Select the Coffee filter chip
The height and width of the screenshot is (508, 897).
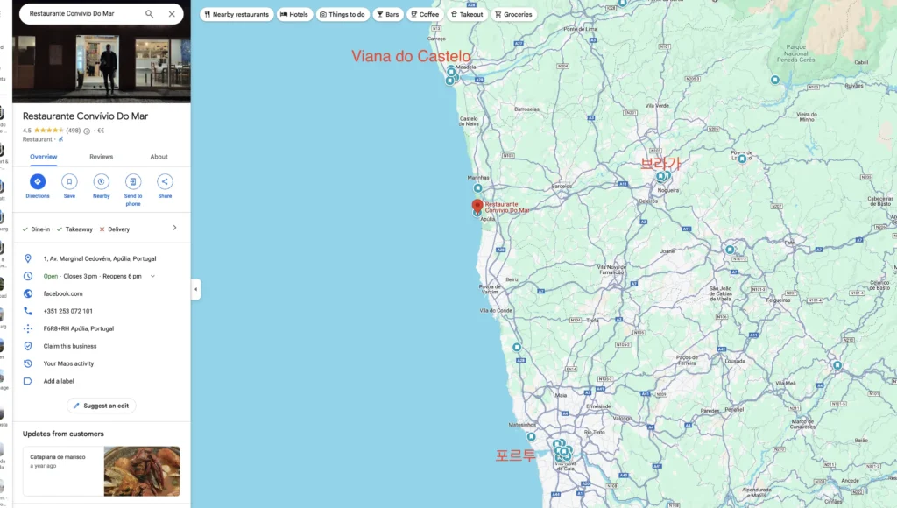pyautogui.click(x=425, y=14)
